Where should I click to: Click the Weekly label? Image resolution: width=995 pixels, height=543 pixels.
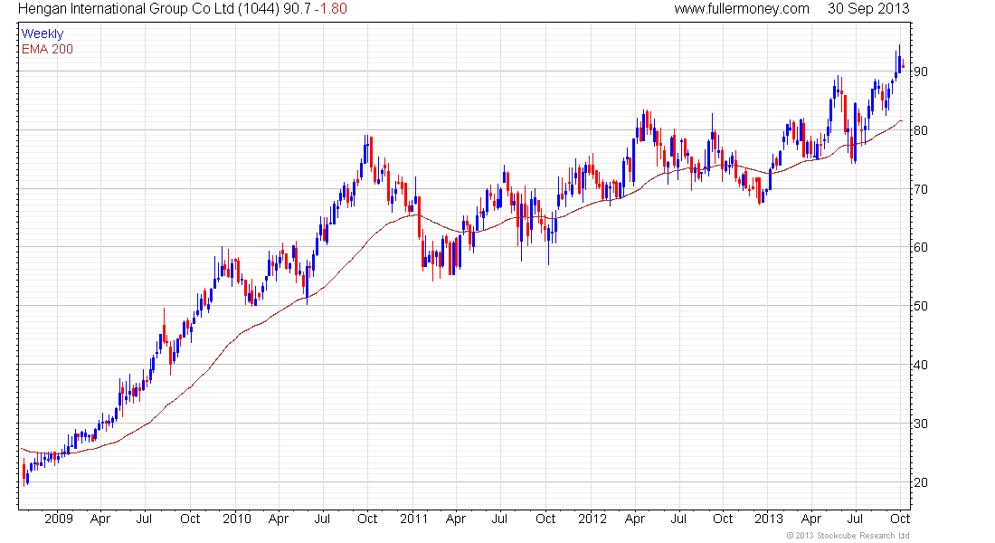(x=43, y=33)
